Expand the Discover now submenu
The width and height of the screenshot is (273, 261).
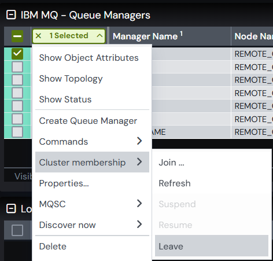point(92,225)
